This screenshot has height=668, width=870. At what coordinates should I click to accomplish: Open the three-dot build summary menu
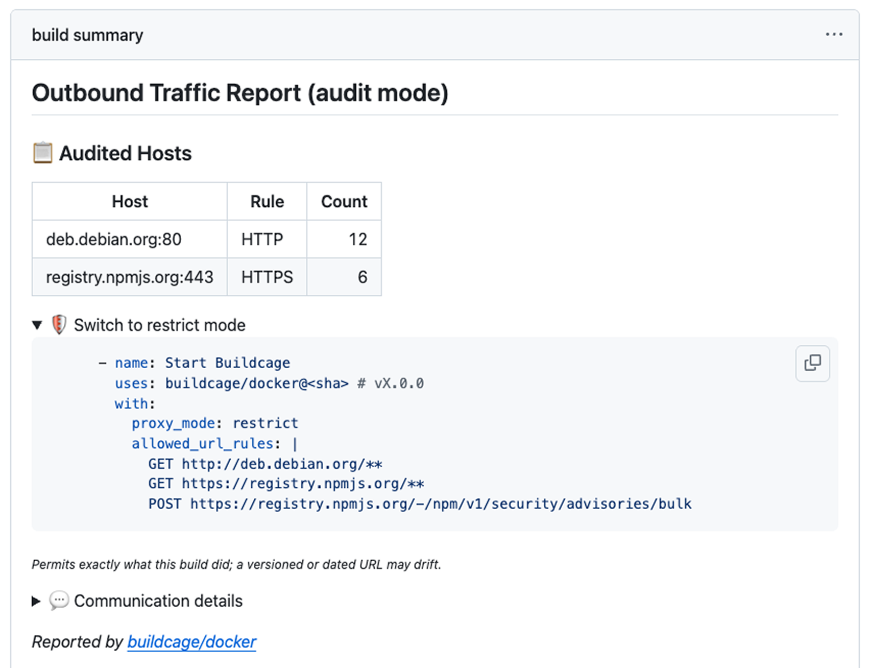click(834, 34)
